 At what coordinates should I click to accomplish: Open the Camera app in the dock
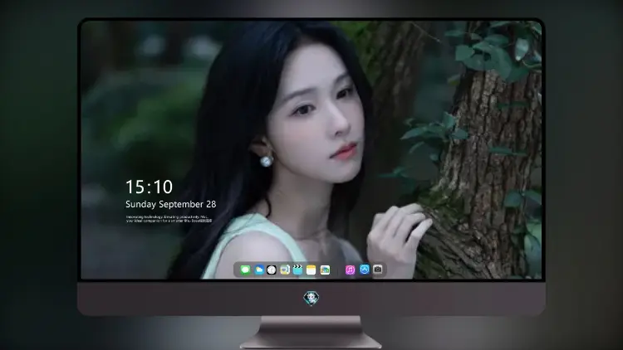[378, 270]
